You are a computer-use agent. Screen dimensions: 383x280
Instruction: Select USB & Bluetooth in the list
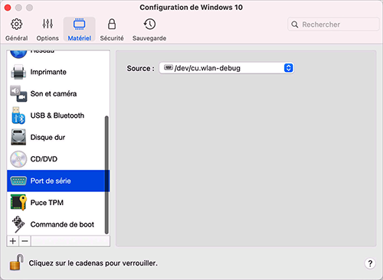[58, 116]
